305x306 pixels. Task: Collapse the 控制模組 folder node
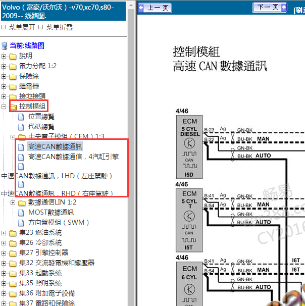[4, 107]
